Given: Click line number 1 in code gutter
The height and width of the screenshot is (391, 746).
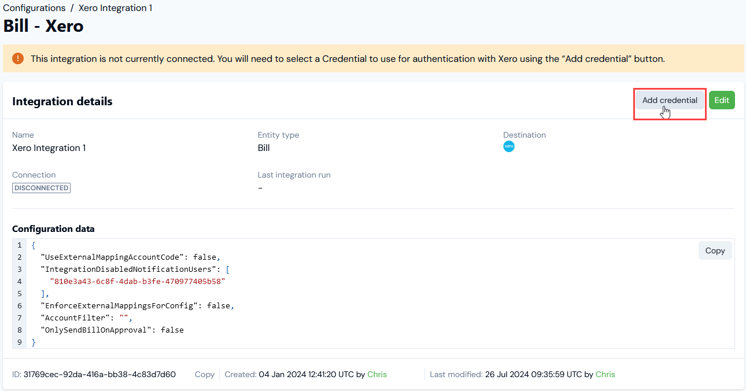Looking at the screenshot, I should click(x=19, y=245).
